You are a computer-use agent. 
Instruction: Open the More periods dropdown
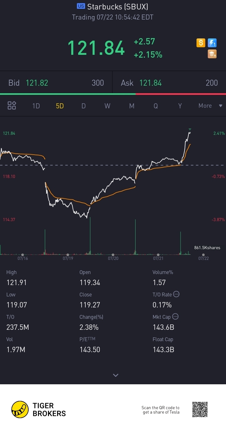tap(210, 106)
